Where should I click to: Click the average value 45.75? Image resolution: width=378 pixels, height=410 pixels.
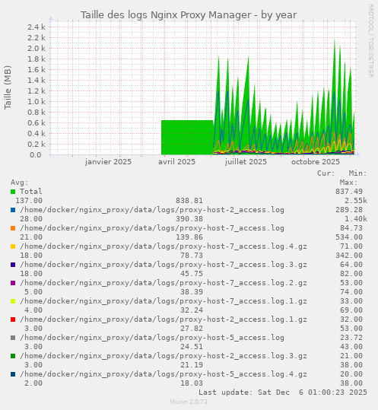click(192, 274)
